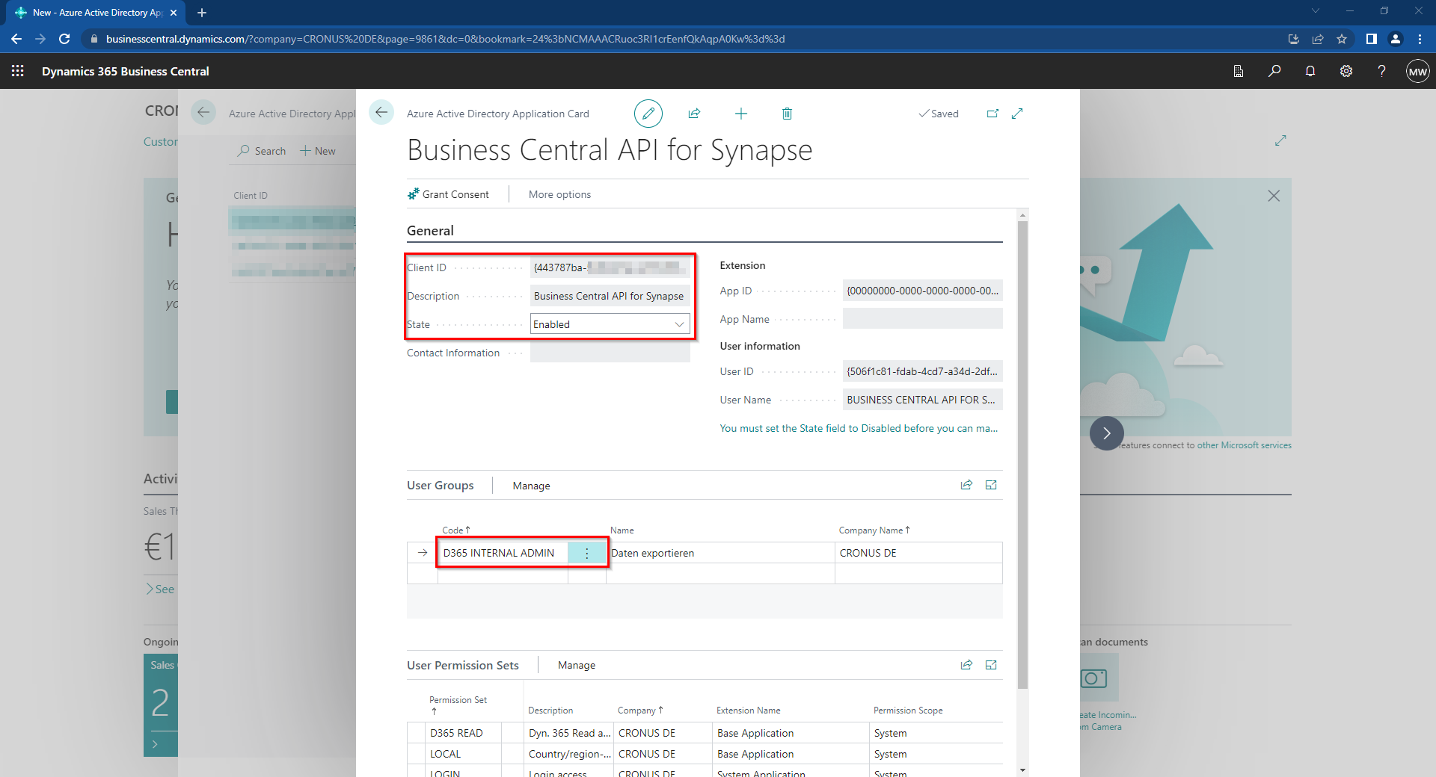Expand the User Groups part icon

pos(991,485)
